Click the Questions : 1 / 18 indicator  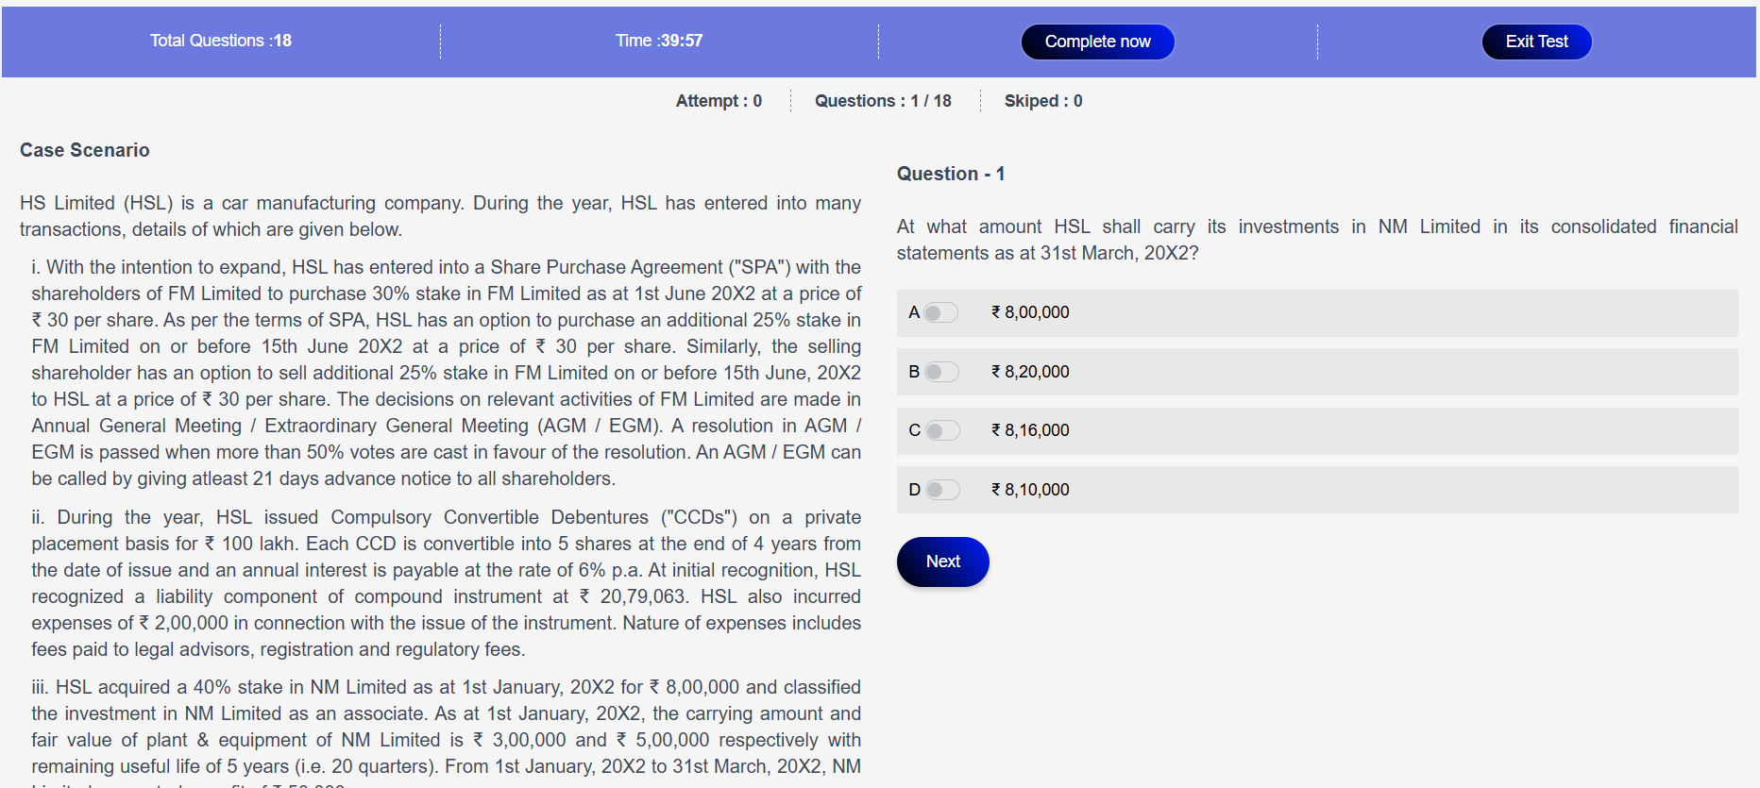click(883, 101)
